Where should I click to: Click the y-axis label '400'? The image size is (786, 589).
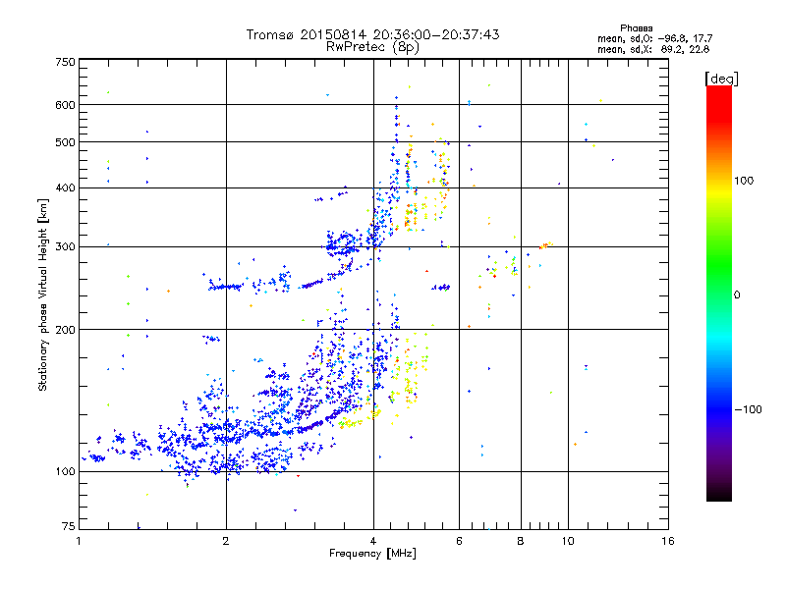[65, 187]
